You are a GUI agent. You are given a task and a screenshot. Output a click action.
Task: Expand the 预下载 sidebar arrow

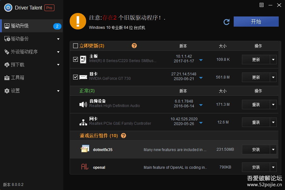coord(58,65)
